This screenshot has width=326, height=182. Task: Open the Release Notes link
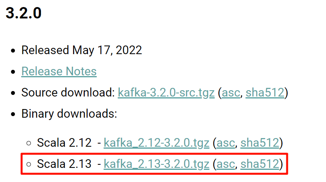(59, 71)
